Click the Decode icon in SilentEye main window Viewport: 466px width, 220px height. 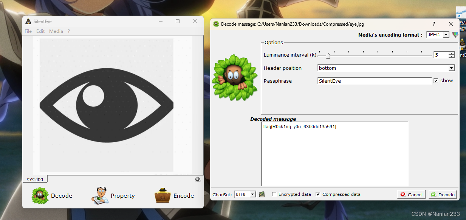click(40, 195)
